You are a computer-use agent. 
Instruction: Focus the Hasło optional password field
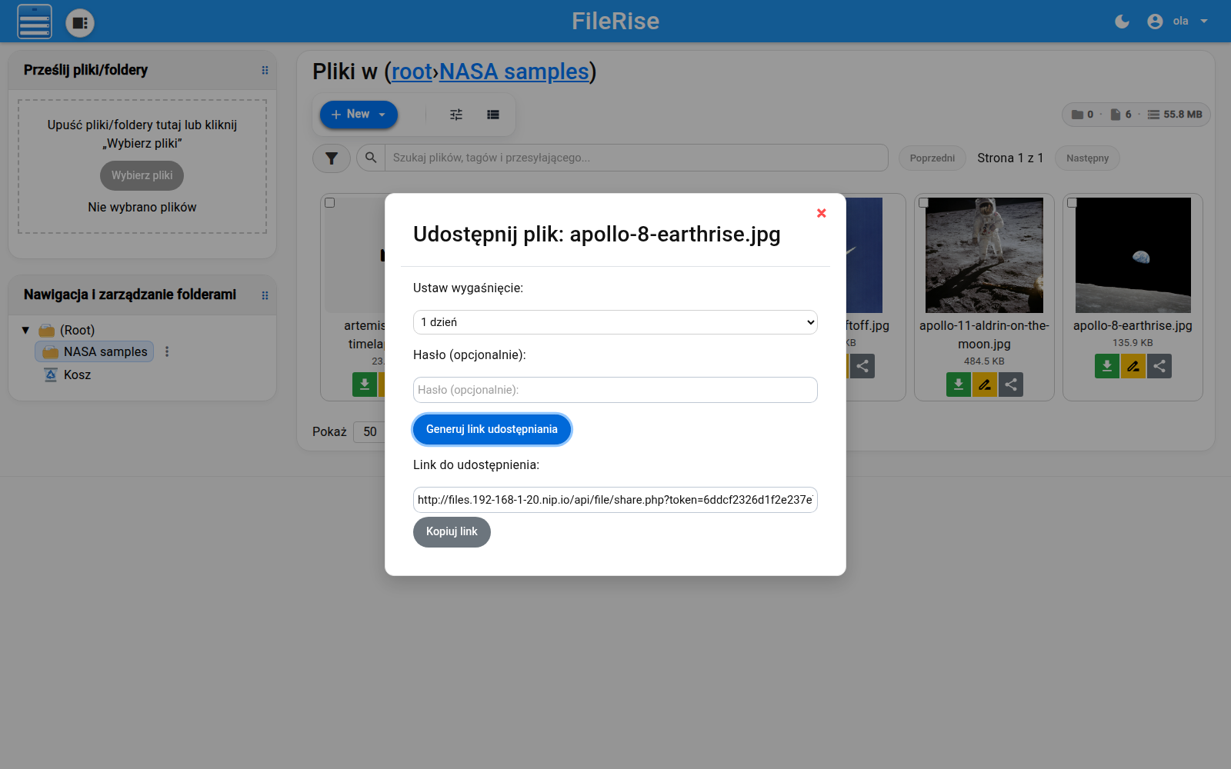(x=615, y=390)
